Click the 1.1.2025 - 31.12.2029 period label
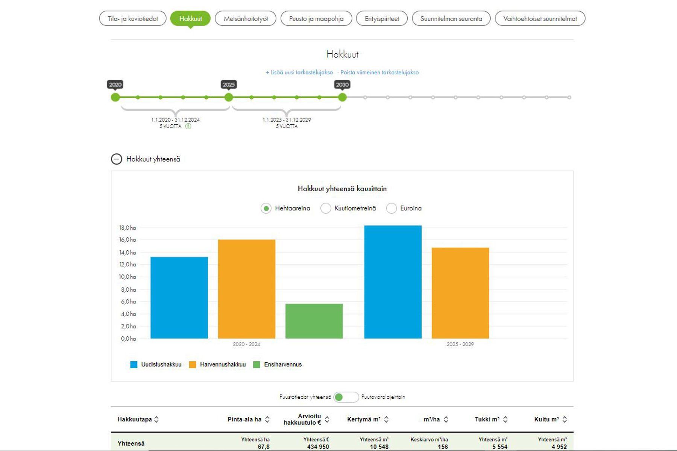This screenshot has width=677, height=451. click(287, 120)
